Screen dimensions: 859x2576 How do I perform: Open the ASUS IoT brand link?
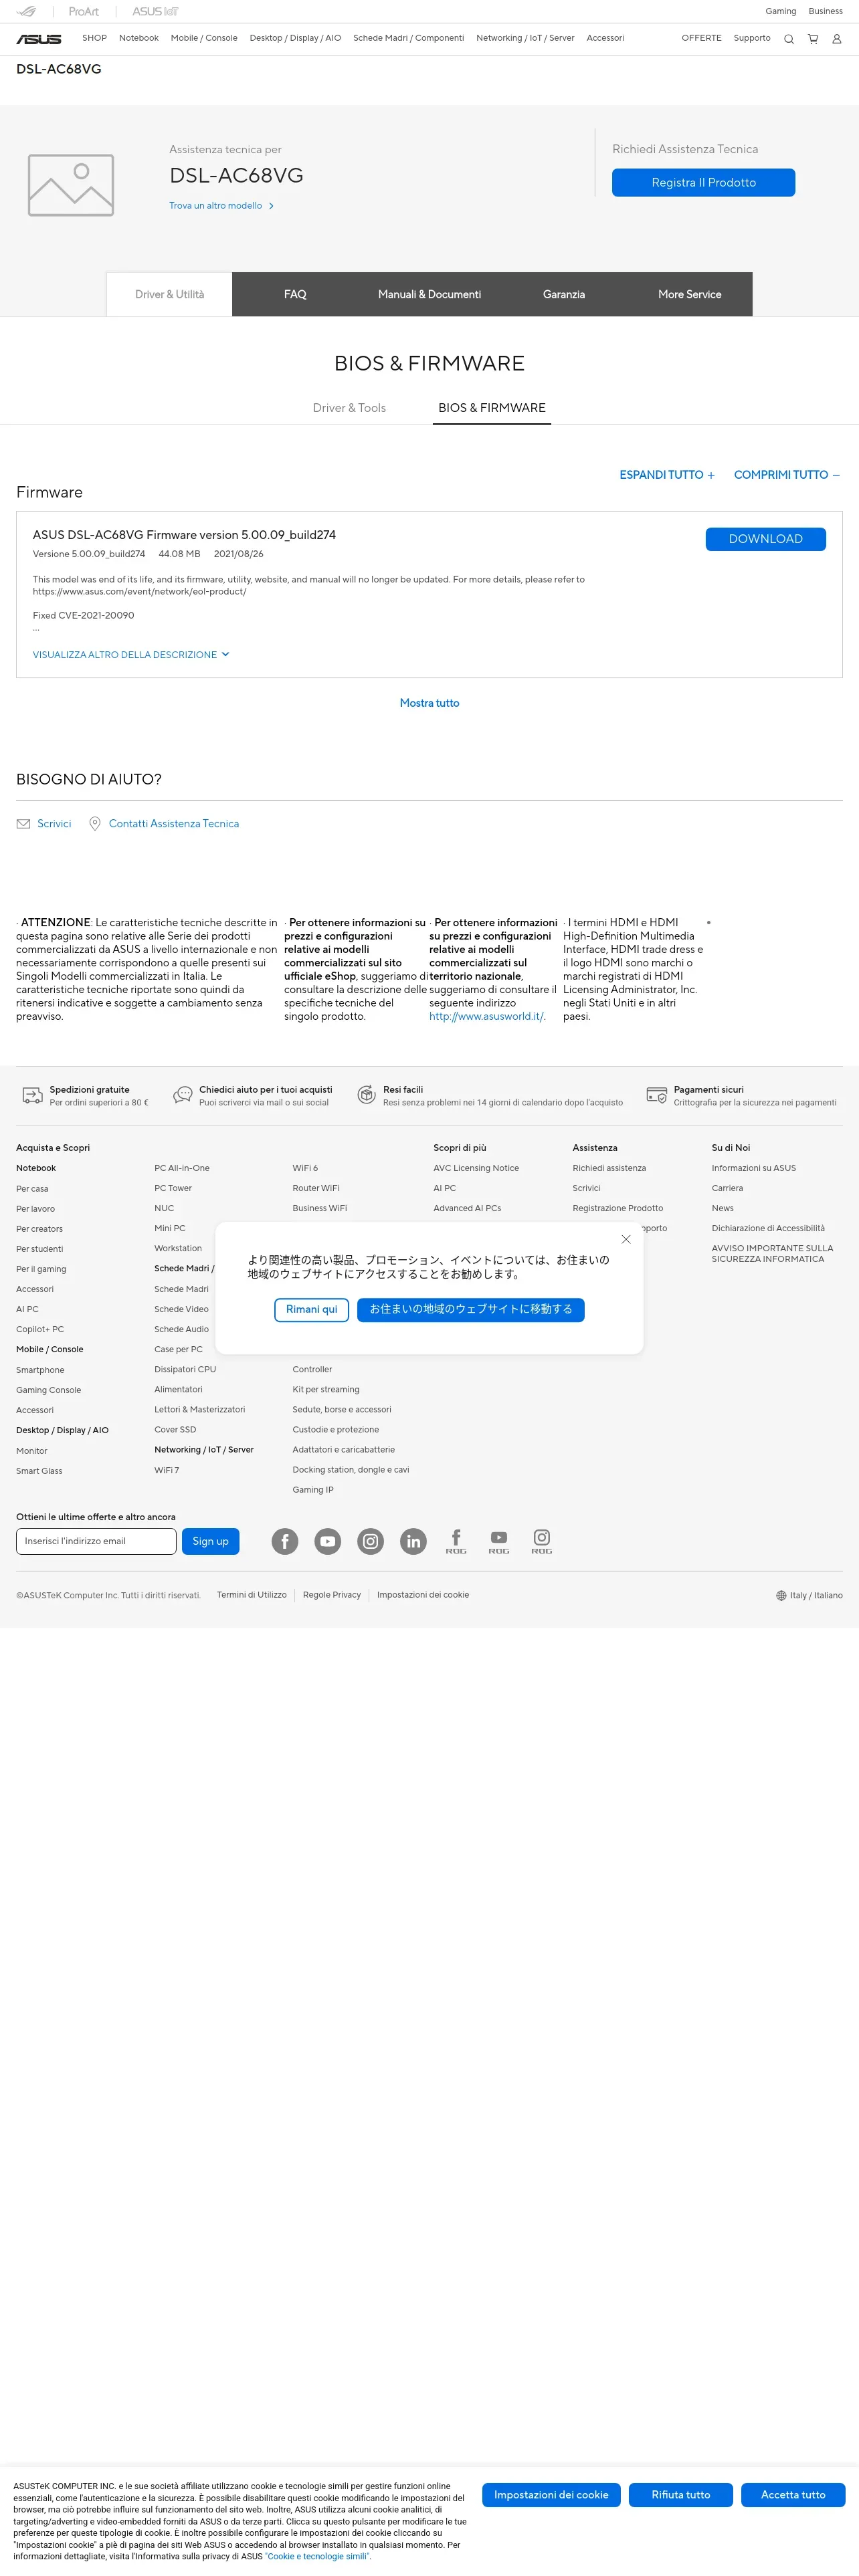tap(155, 11)
